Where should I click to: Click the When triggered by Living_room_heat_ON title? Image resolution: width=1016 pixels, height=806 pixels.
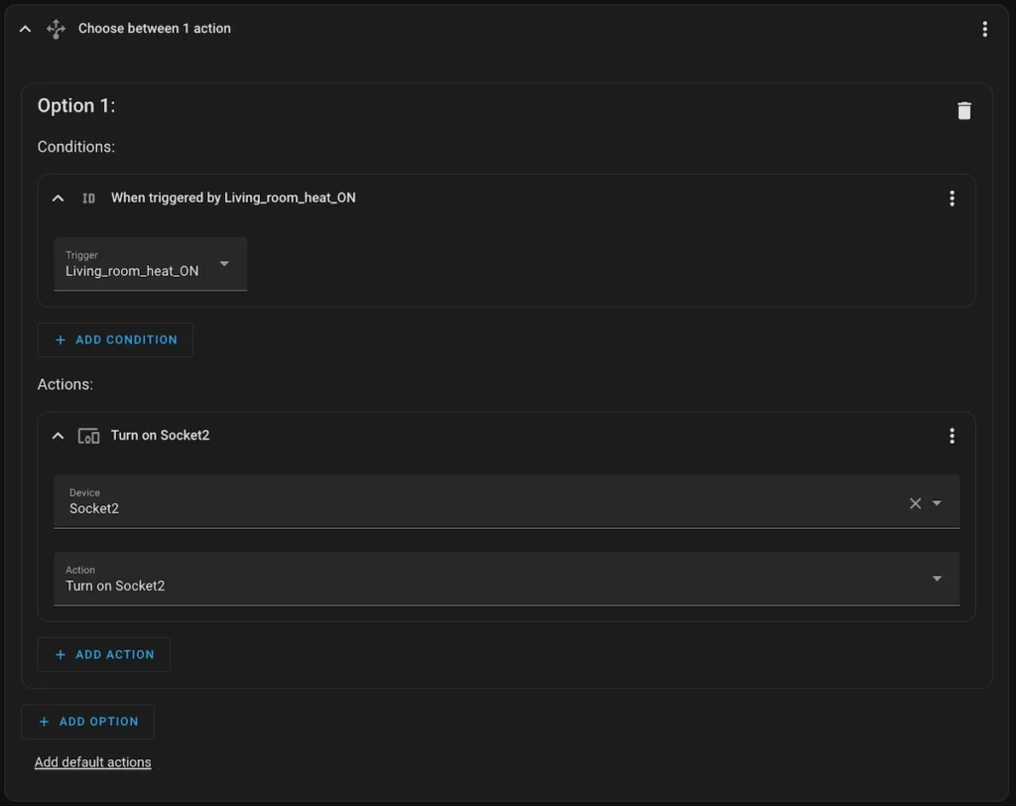233,199
